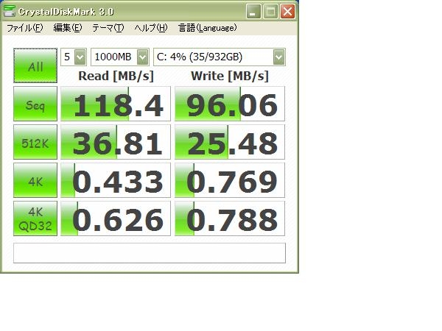The image size is (442, 331).
Task: Click the 512K write result 25.48
Action: (230, 142)
